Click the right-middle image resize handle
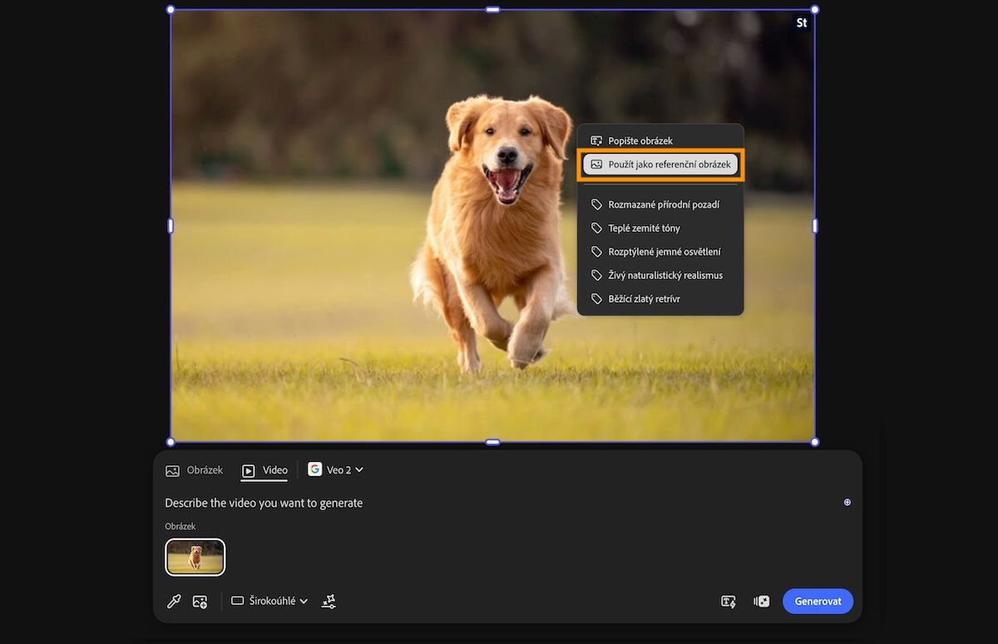This screenshot has height=644, width=998. tap(815, 226)
